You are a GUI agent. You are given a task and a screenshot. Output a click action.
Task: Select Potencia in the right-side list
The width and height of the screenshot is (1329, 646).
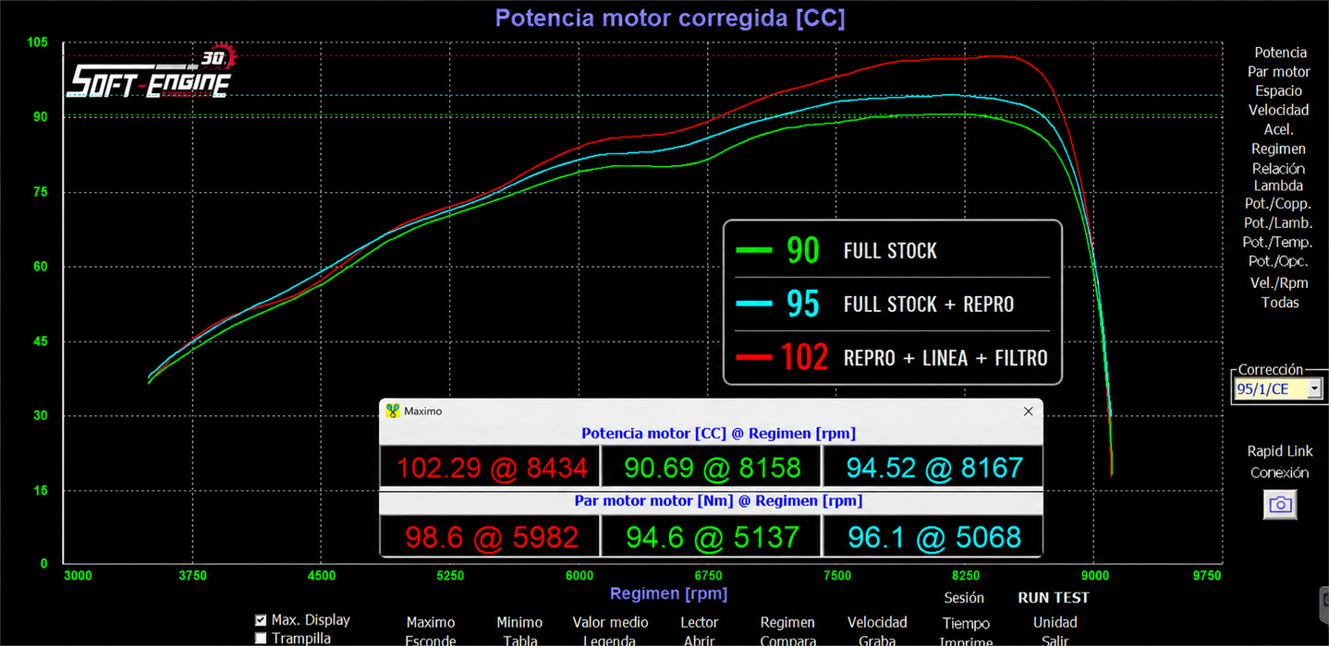click(1280, 53)
